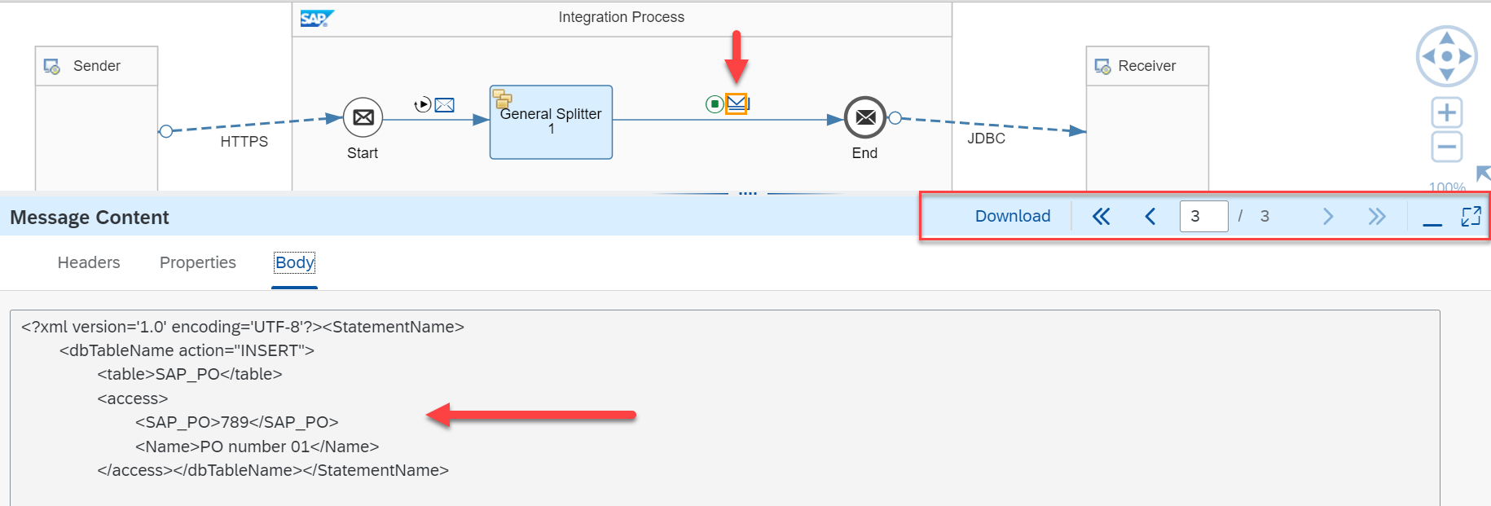
Task: Click the green status indicator before the envelope
Action: tap(715, 104)
